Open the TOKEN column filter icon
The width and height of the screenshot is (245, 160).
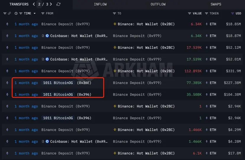tap(206, 13)
